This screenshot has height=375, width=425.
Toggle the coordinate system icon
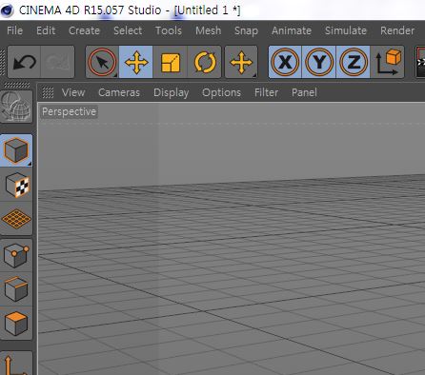(x=388, y=62)
